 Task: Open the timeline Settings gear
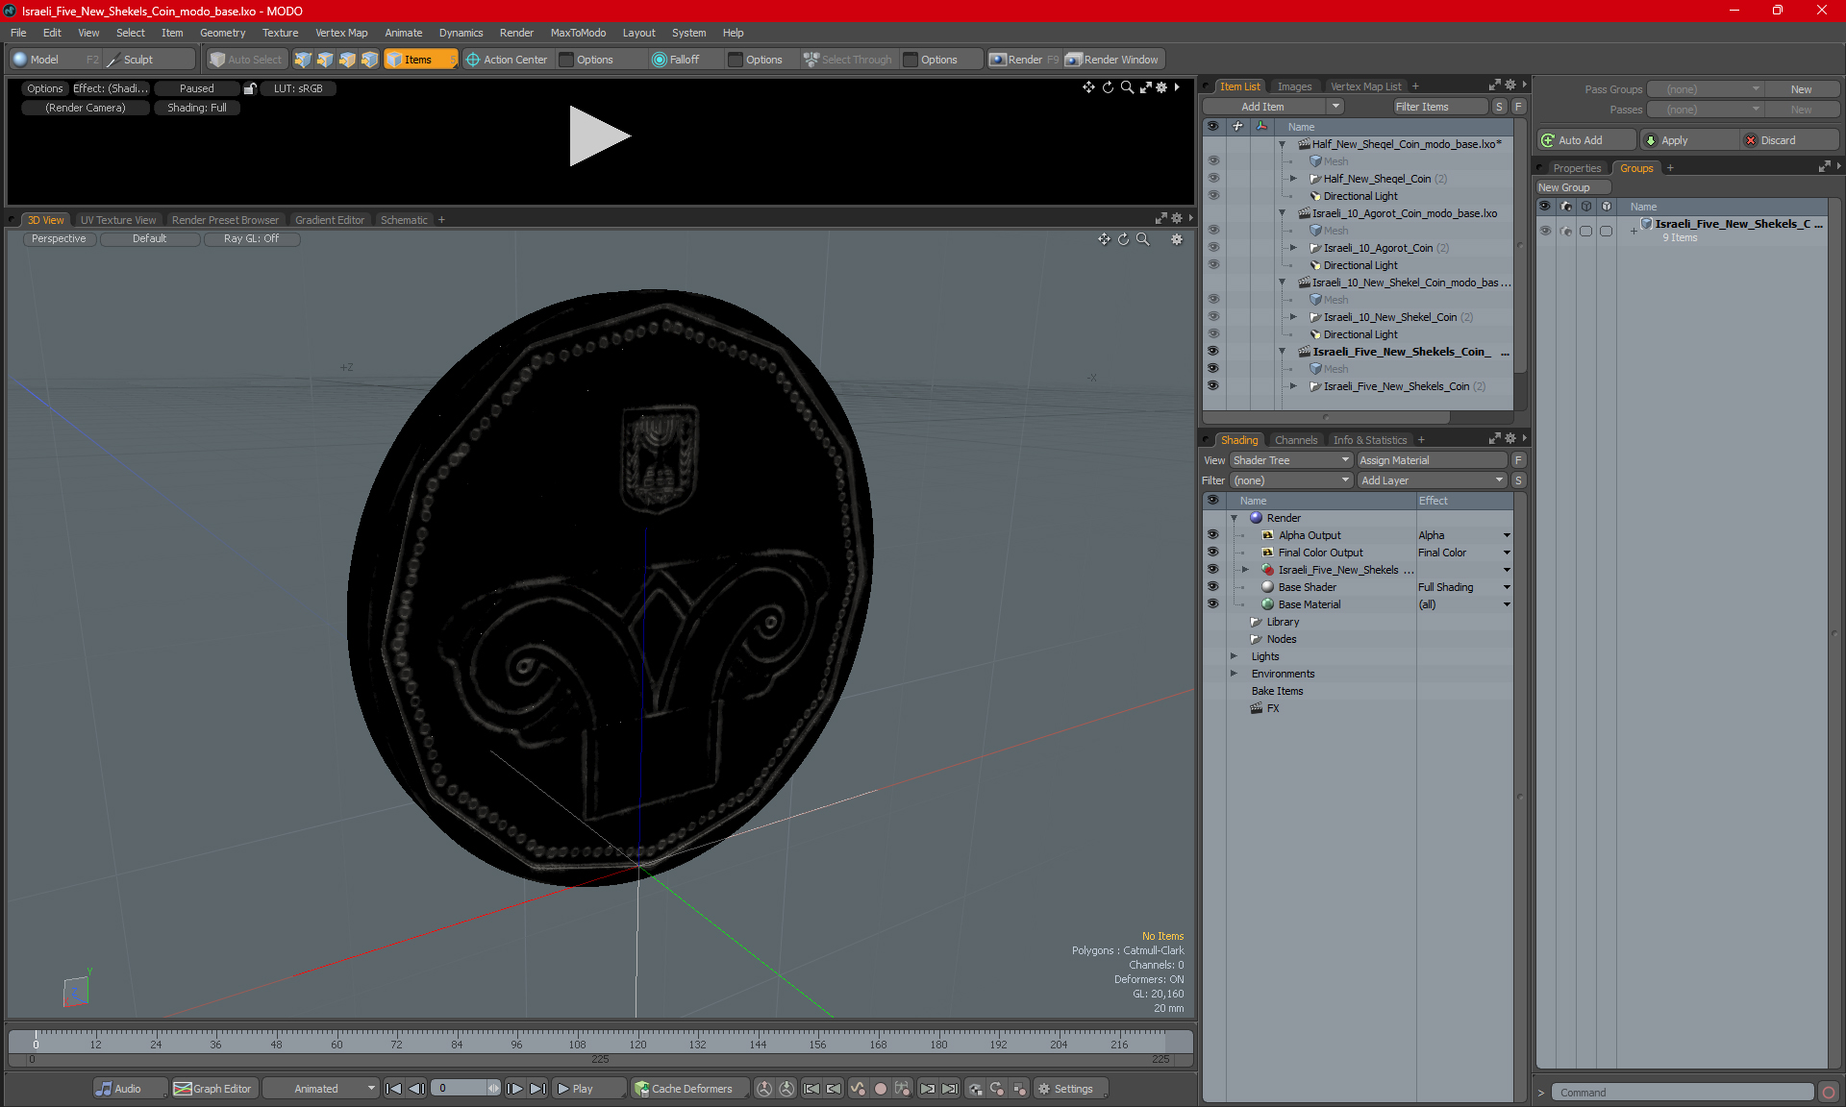point(1044,1089)
